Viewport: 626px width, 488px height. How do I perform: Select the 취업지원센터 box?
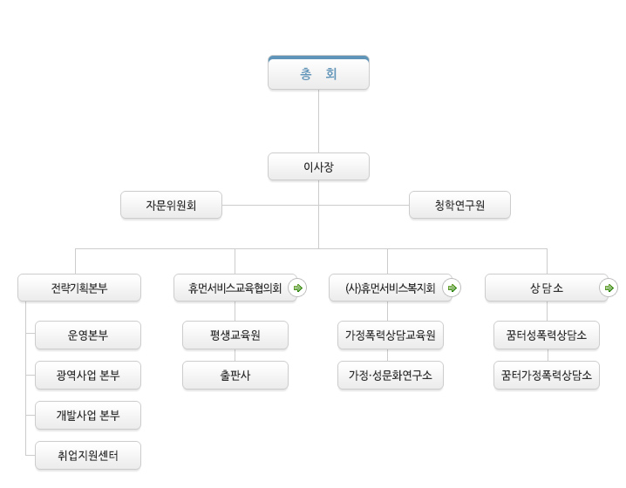tap(88, 456)
